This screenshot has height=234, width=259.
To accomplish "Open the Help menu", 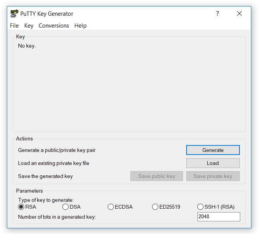I will click(x=80, y=26).
